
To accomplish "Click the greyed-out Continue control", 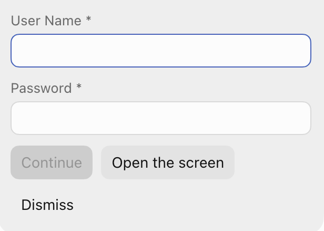I will click(52, 162).
